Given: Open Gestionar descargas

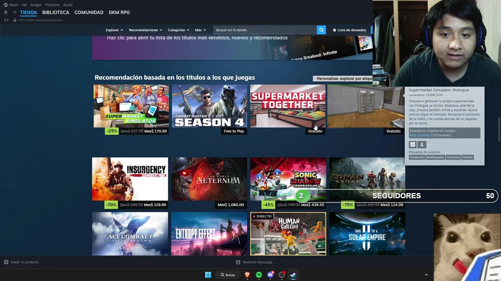Looking at the screenshot, I should point(257,262).
